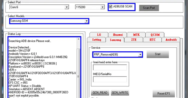Click the QCN_WRITE button
The height and width of the screenshot is (98, 188).
(120, 93)
